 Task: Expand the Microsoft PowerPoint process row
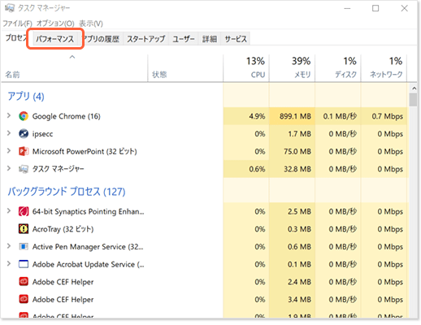[9, 151]
